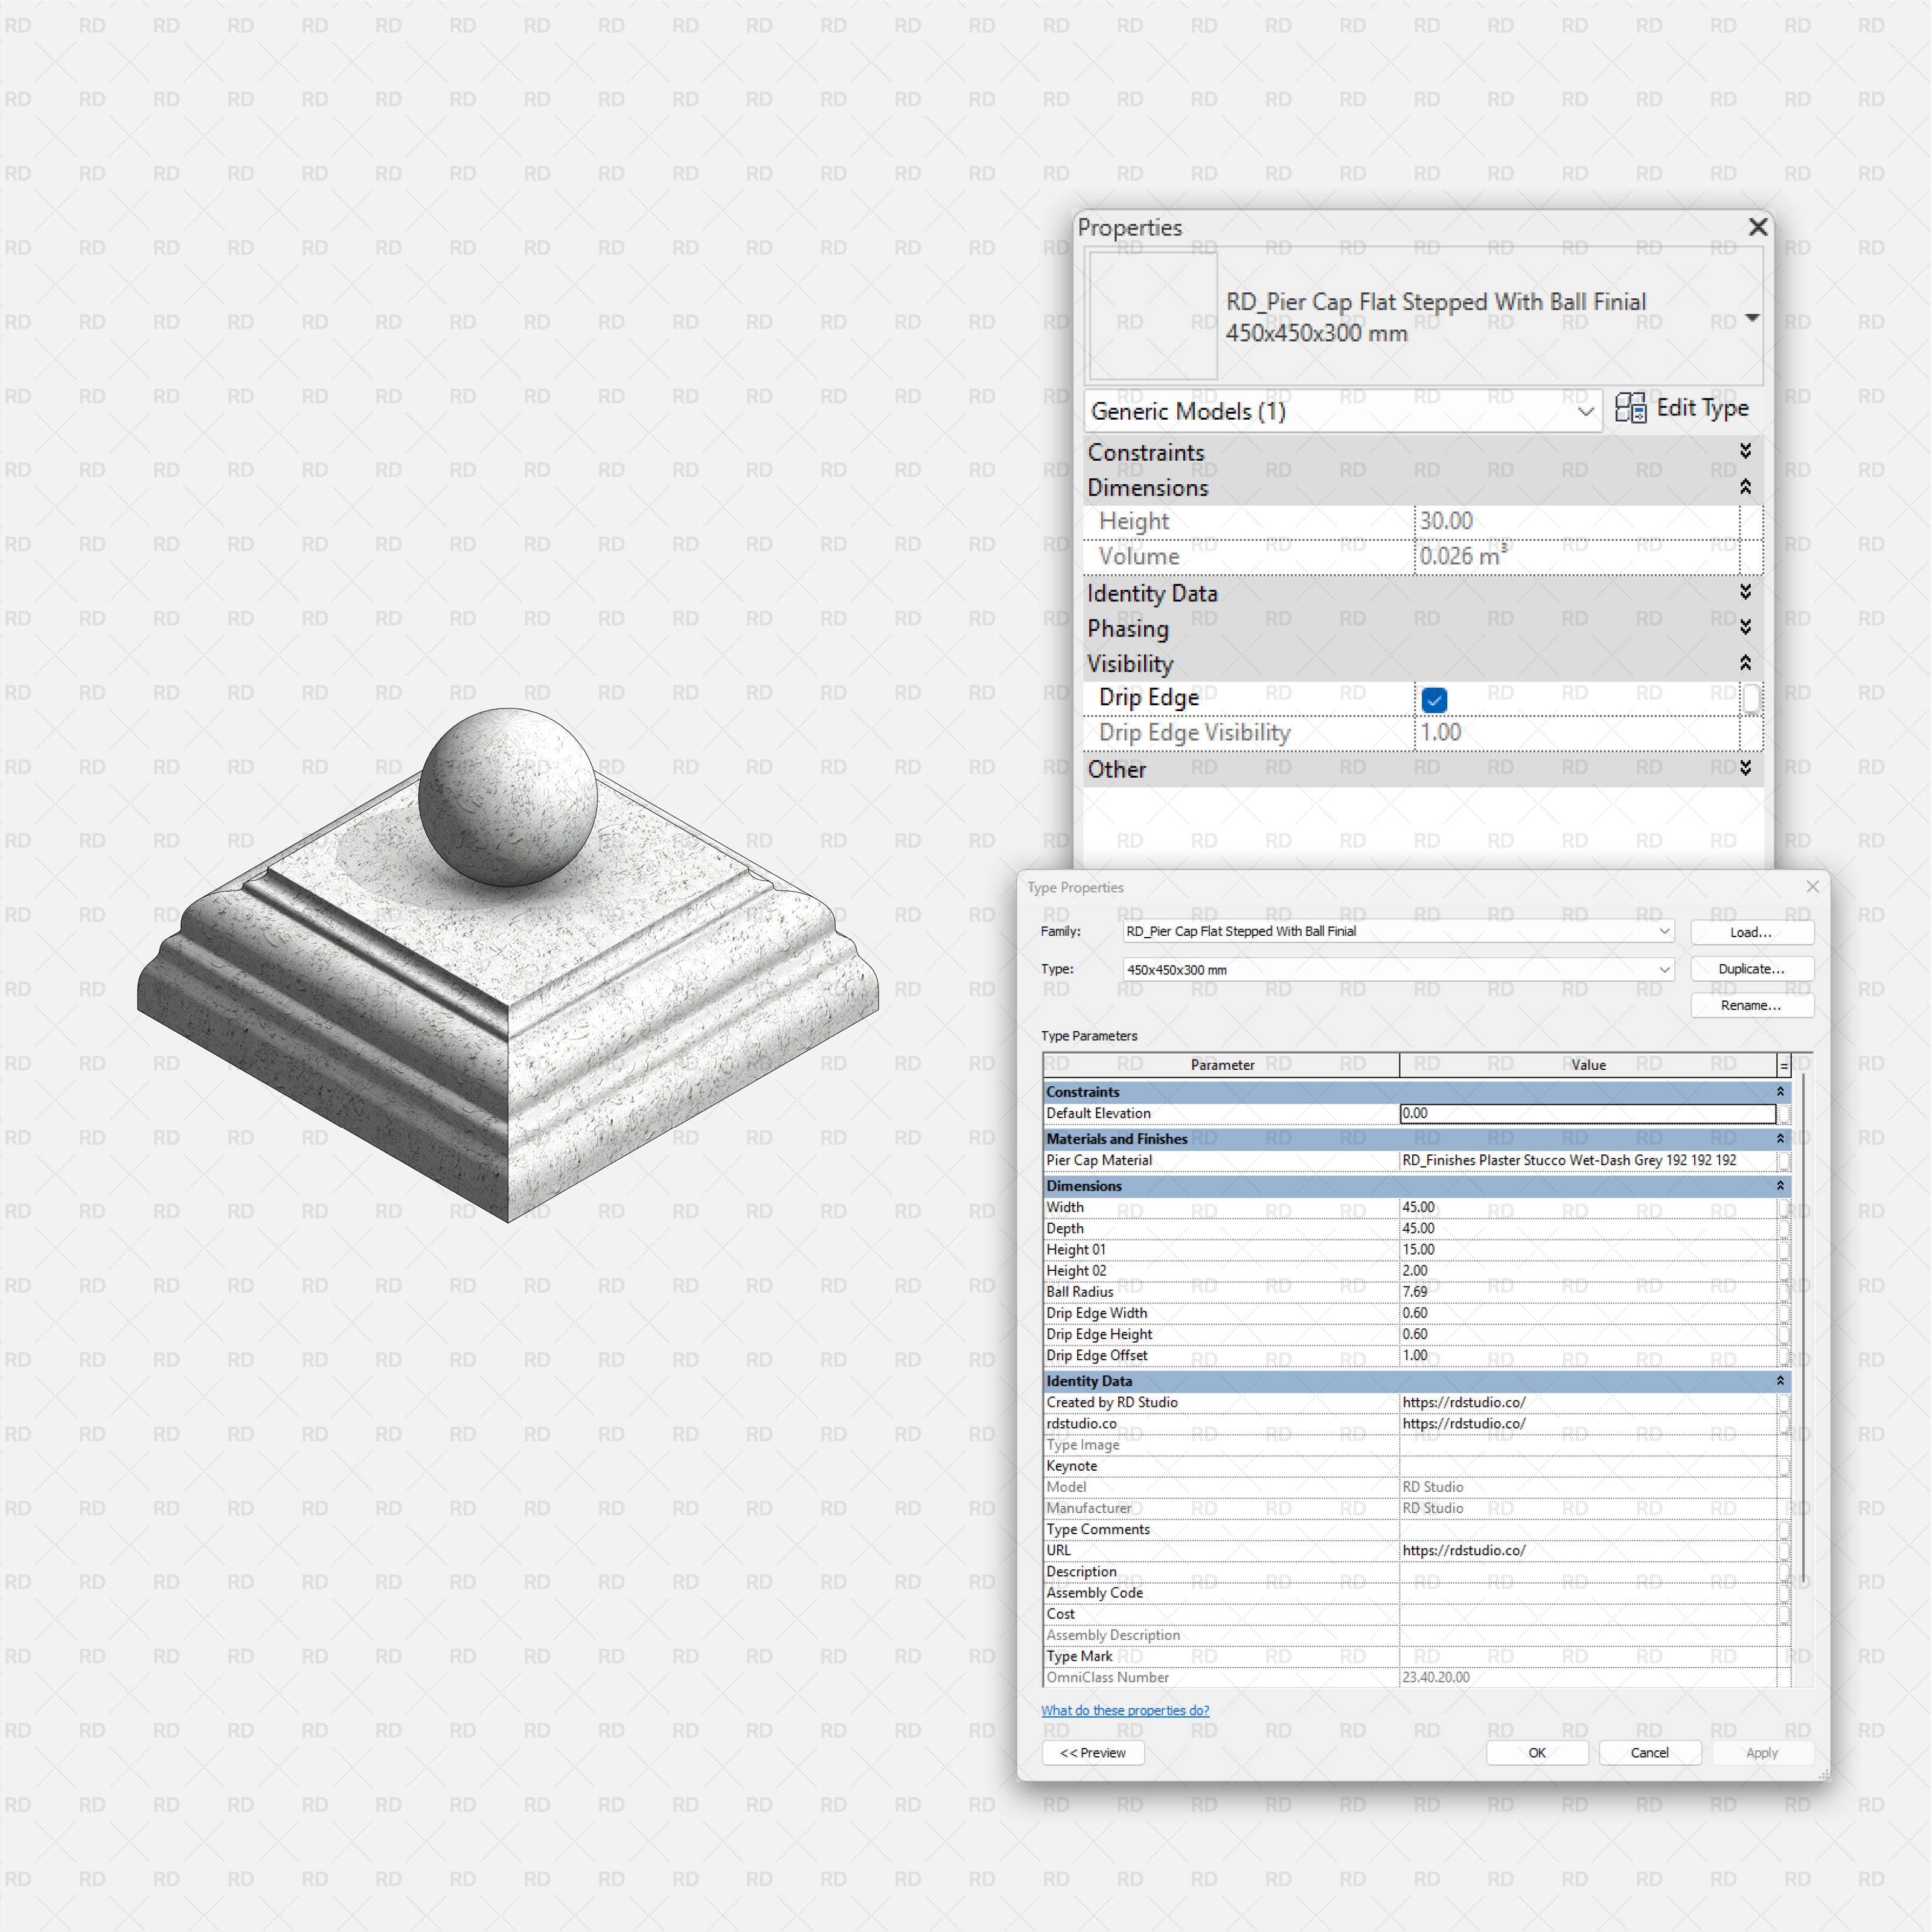Click the Rename button
1932x1932 pixels.
click(1751, 1006)
